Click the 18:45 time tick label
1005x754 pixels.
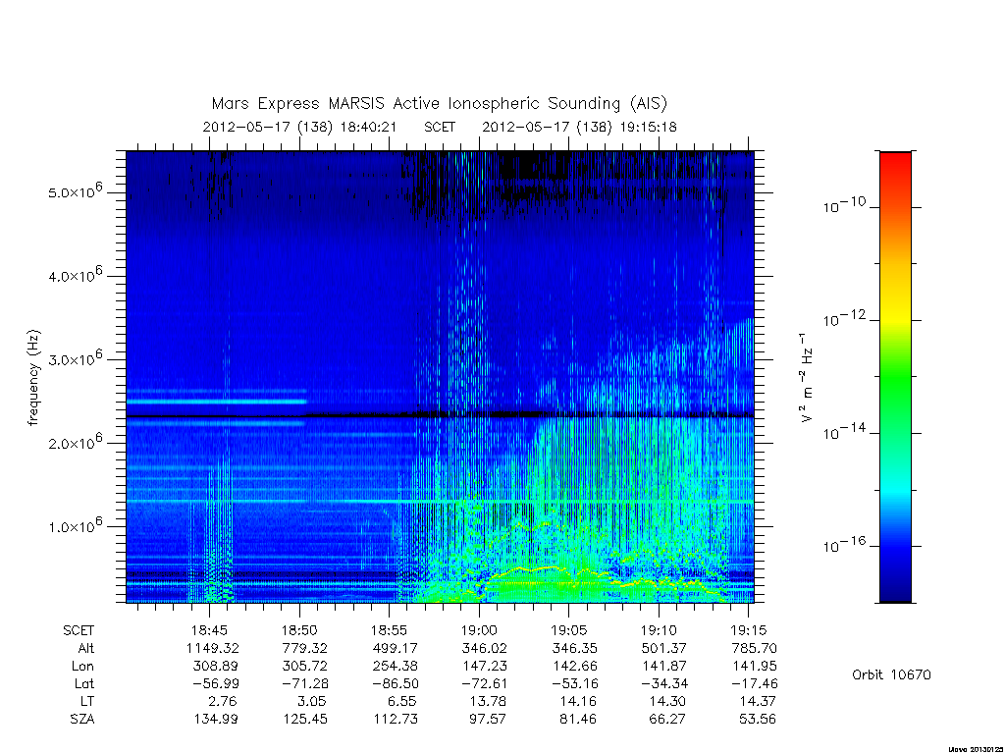(x=210, y=630)
